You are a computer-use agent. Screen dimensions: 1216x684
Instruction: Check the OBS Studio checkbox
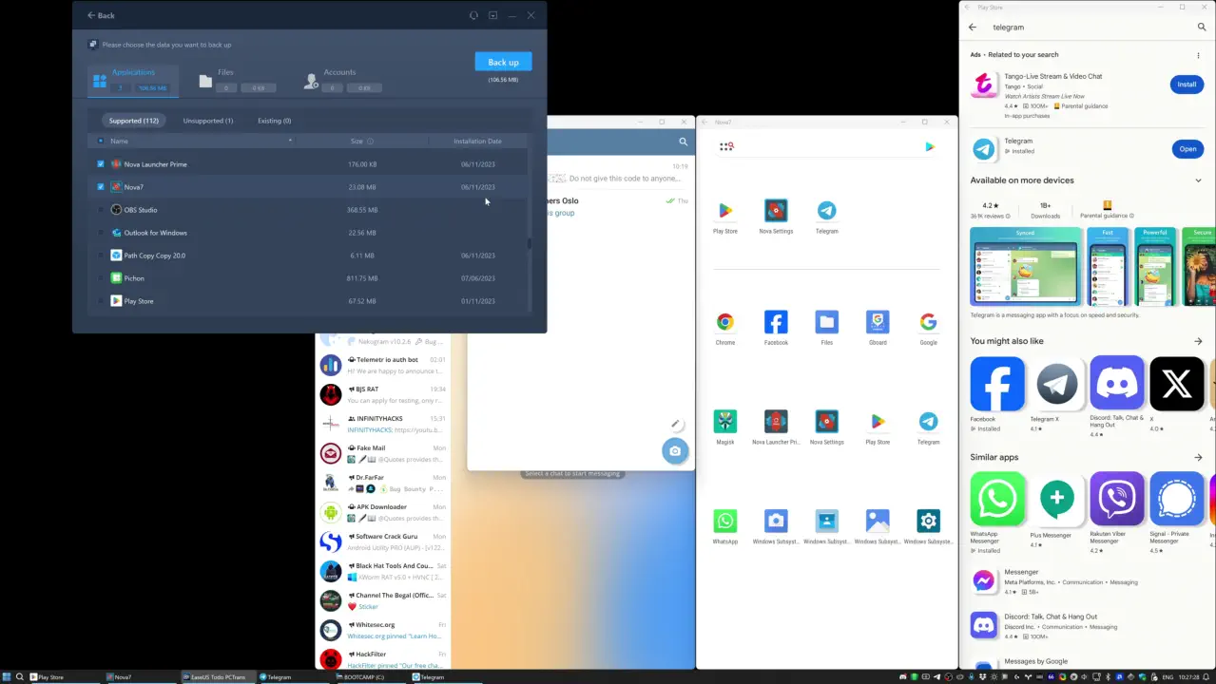[x=101, y=210]
